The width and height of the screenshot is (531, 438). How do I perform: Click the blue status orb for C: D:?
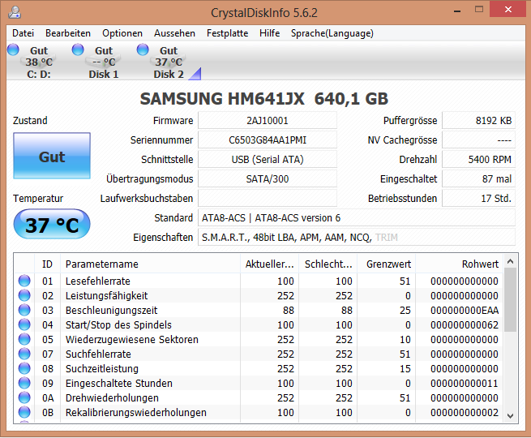(x=13, y=49)
